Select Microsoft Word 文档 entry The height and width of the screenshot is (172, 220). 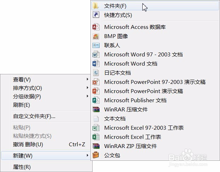(155, 63)
